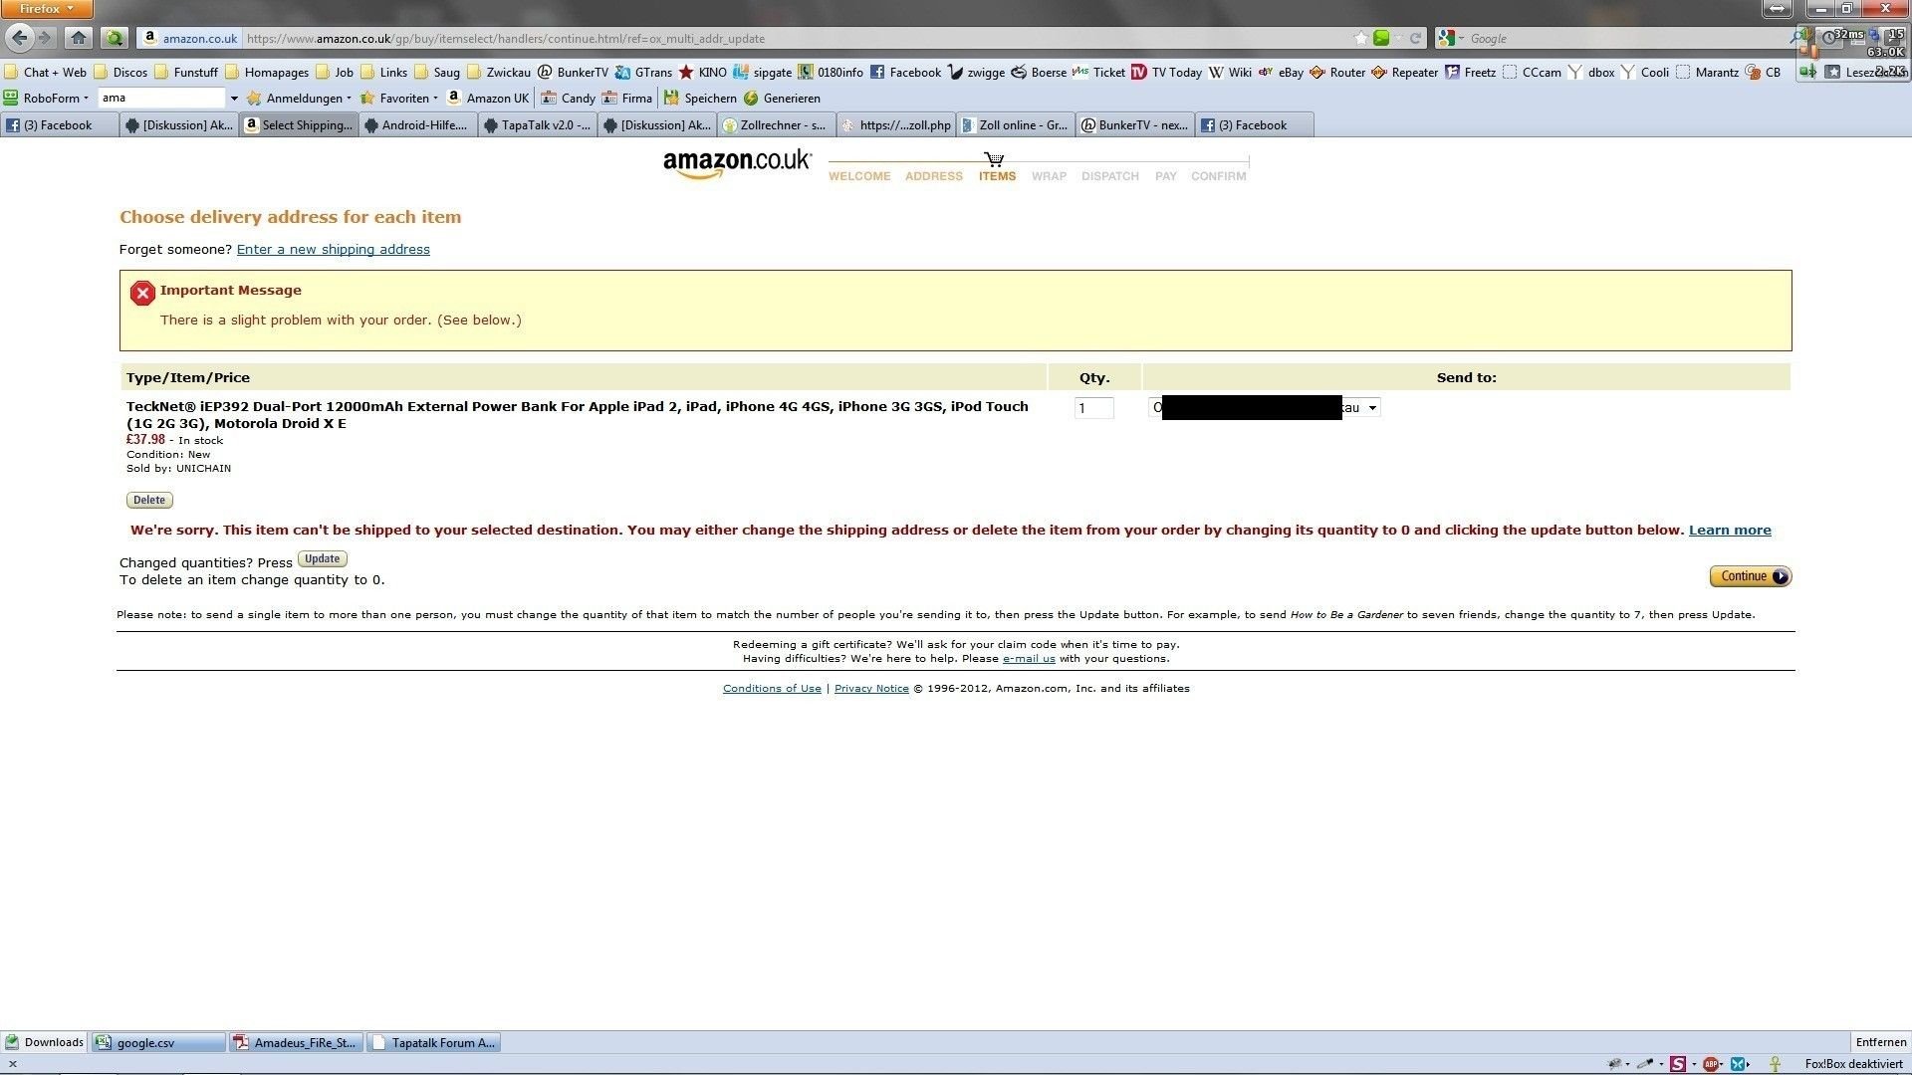Switch to the BunkerTV tab
This screenshot has width=1912, height=1075.
click(x=1134, y=124)
